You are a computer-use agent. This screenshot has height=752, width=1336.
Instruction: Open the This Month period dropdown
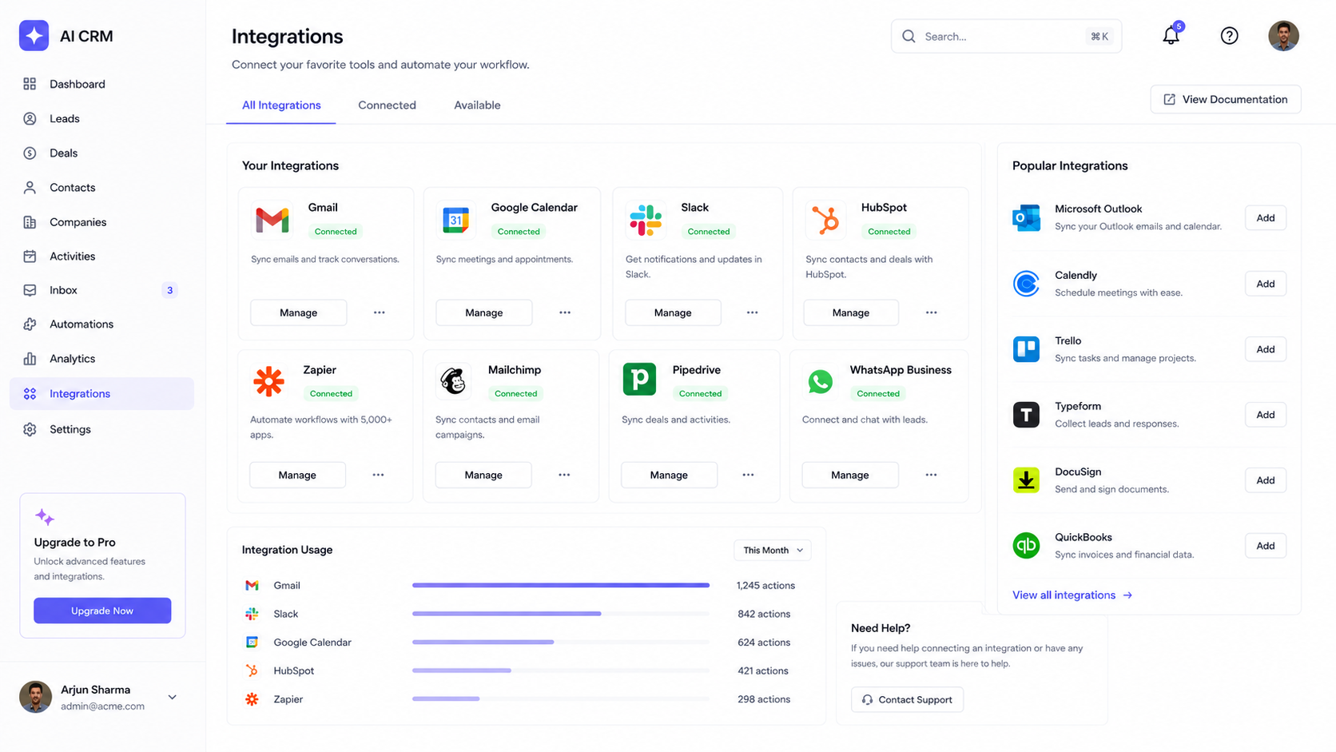(773, 550)
